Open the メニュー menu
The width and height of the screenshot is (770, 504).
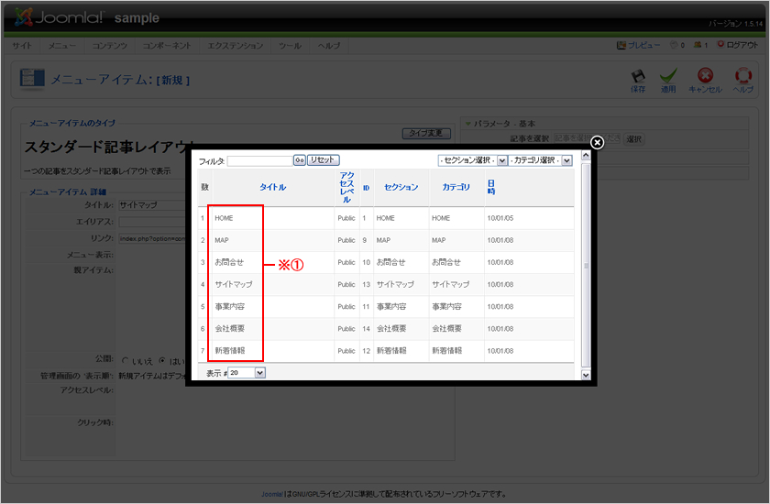point(62,46)
